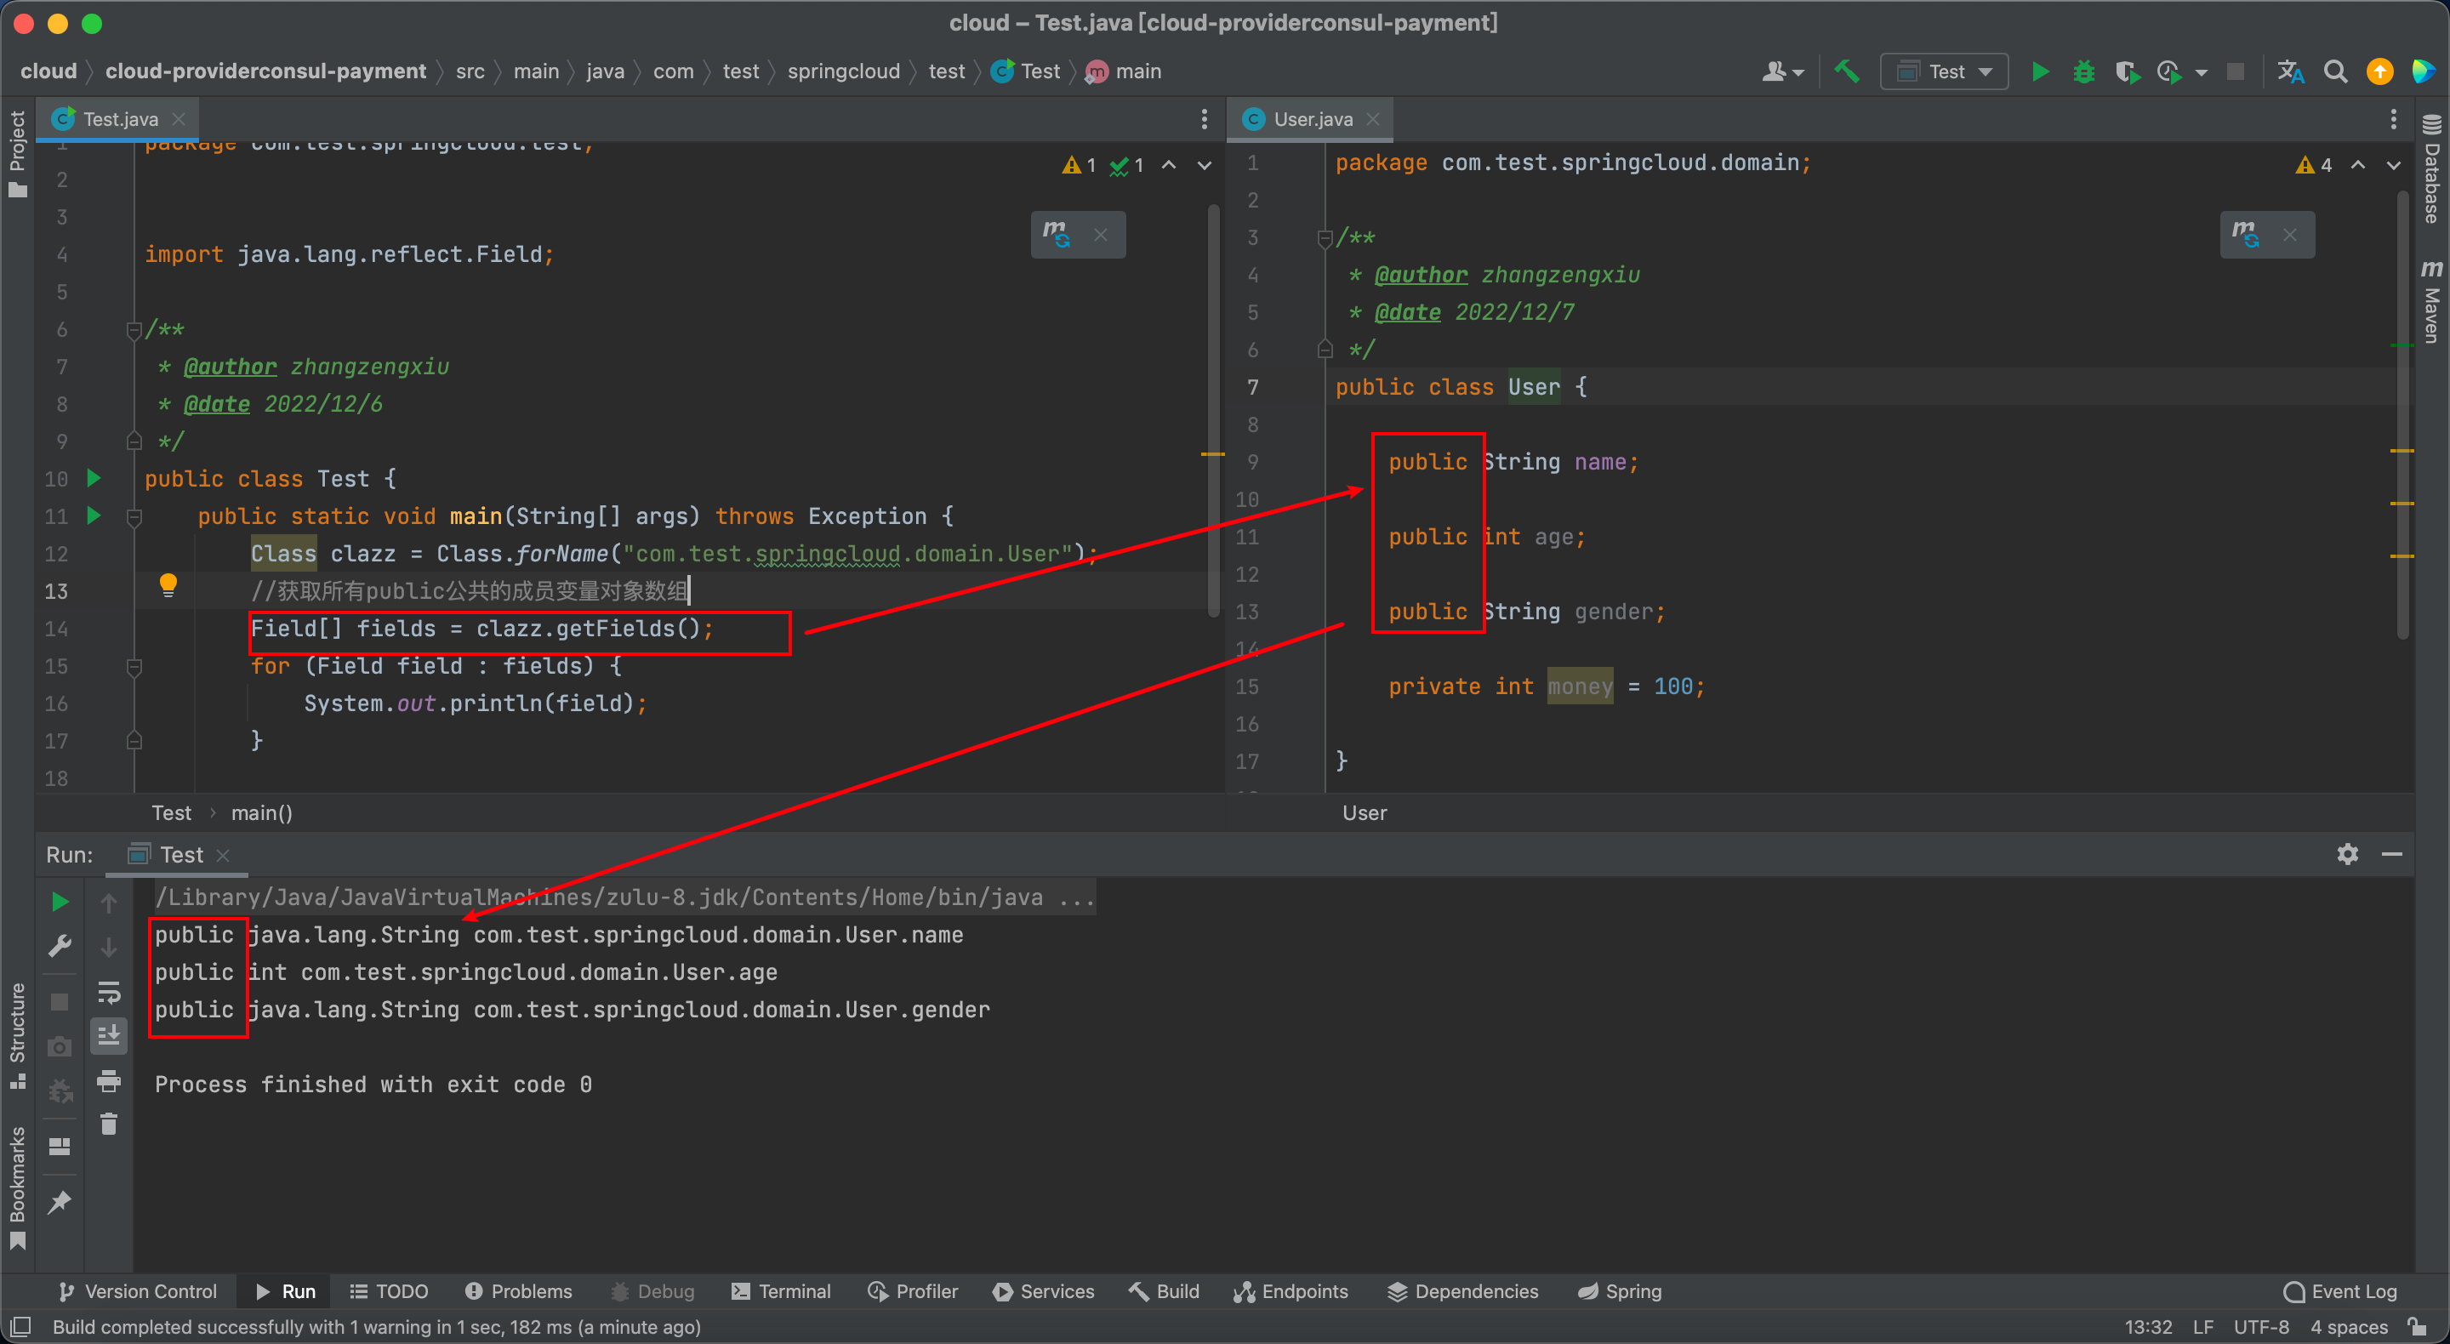Collapse the main method fold marker
The image size is (2450, 1344).
click(134, 516)
